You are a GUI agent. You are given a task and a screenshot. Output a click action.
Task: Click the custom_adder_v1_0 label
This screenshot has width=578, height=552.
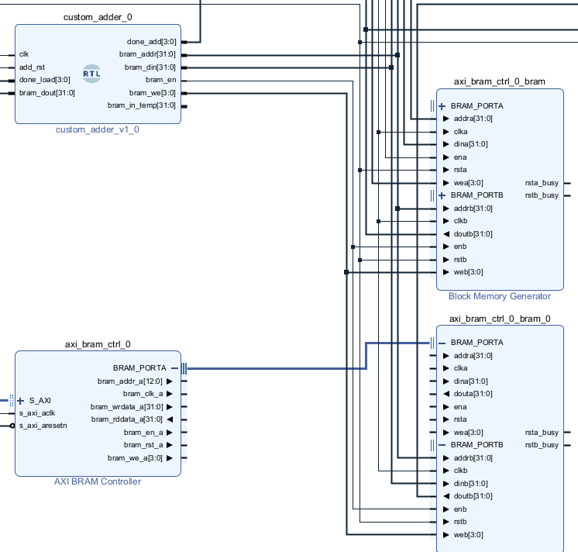coord(98,129)
